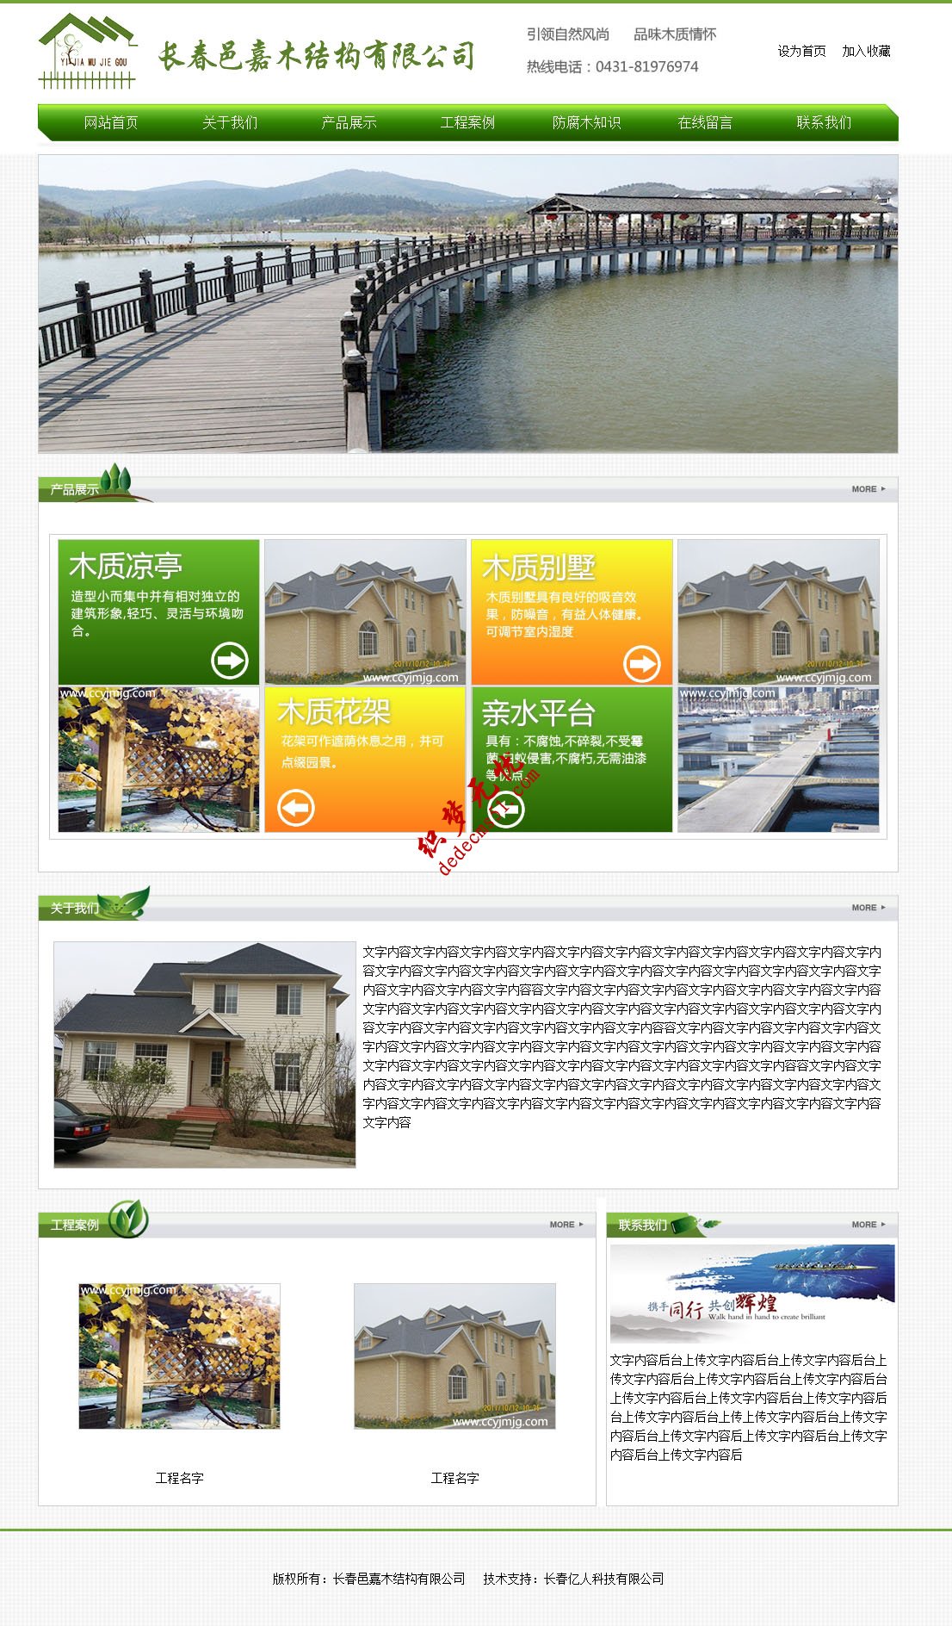
Task: Click the 设为首页 link
Action: (801, 52)
